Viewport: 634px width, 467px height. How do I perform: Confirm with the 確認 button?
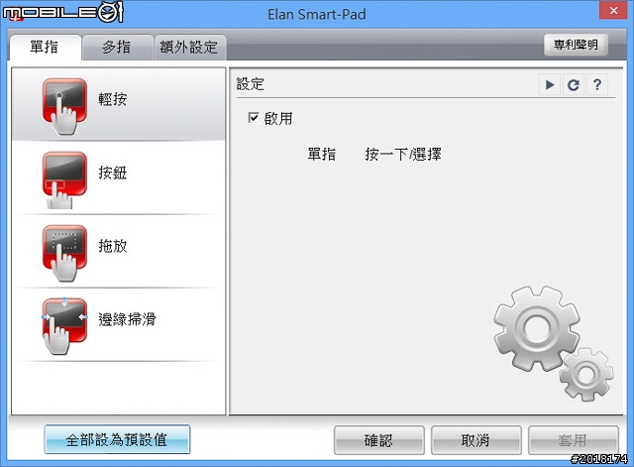pyautogui.click(x=378, y=440)
